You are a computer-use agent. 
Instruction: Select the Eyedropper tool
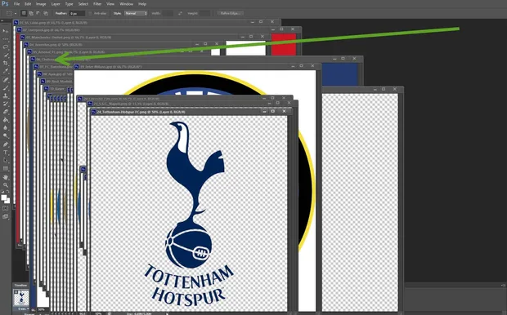pos(6,71)
